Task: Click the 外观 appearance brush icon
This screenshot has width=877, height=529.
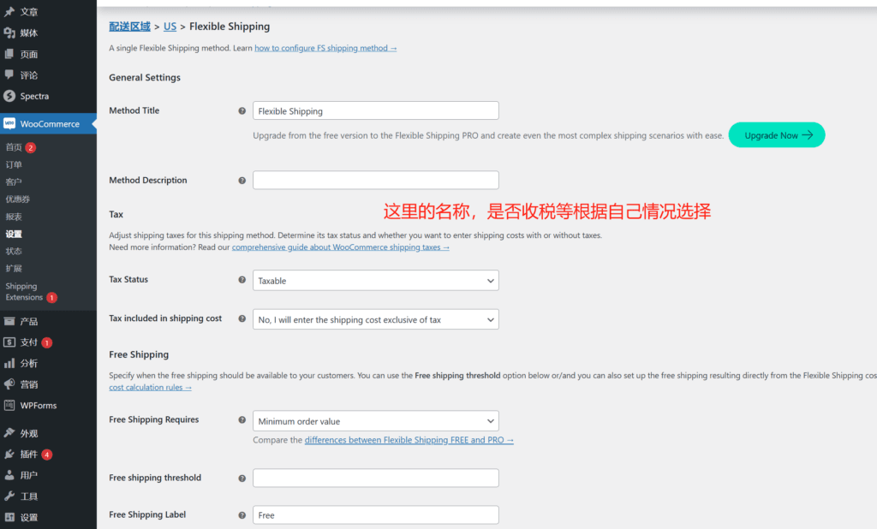Action: coord(9,433)
